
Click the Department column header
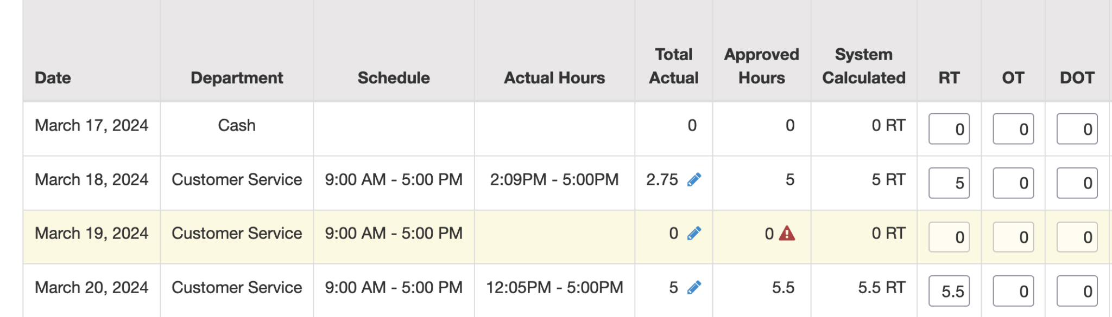(237, 78)
